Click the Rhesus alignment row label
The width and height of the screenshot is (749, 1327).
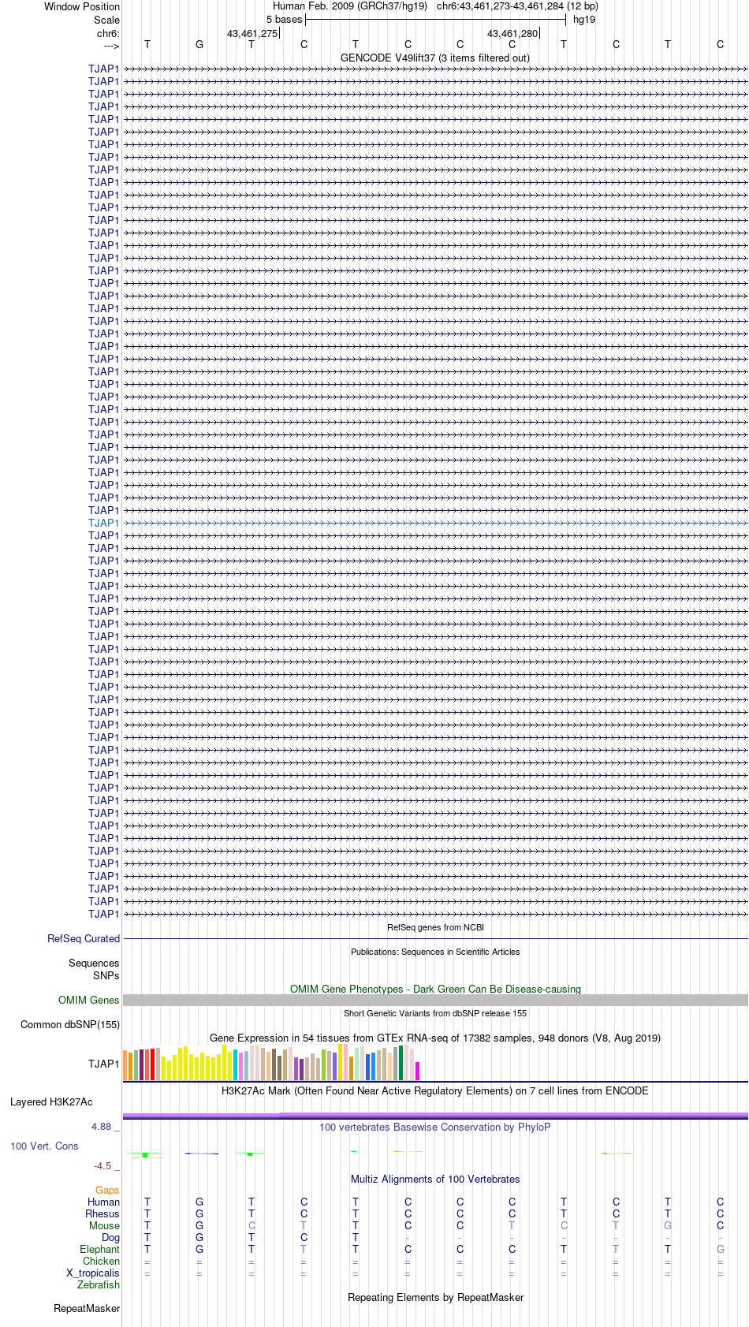(x=102, y=1213)
